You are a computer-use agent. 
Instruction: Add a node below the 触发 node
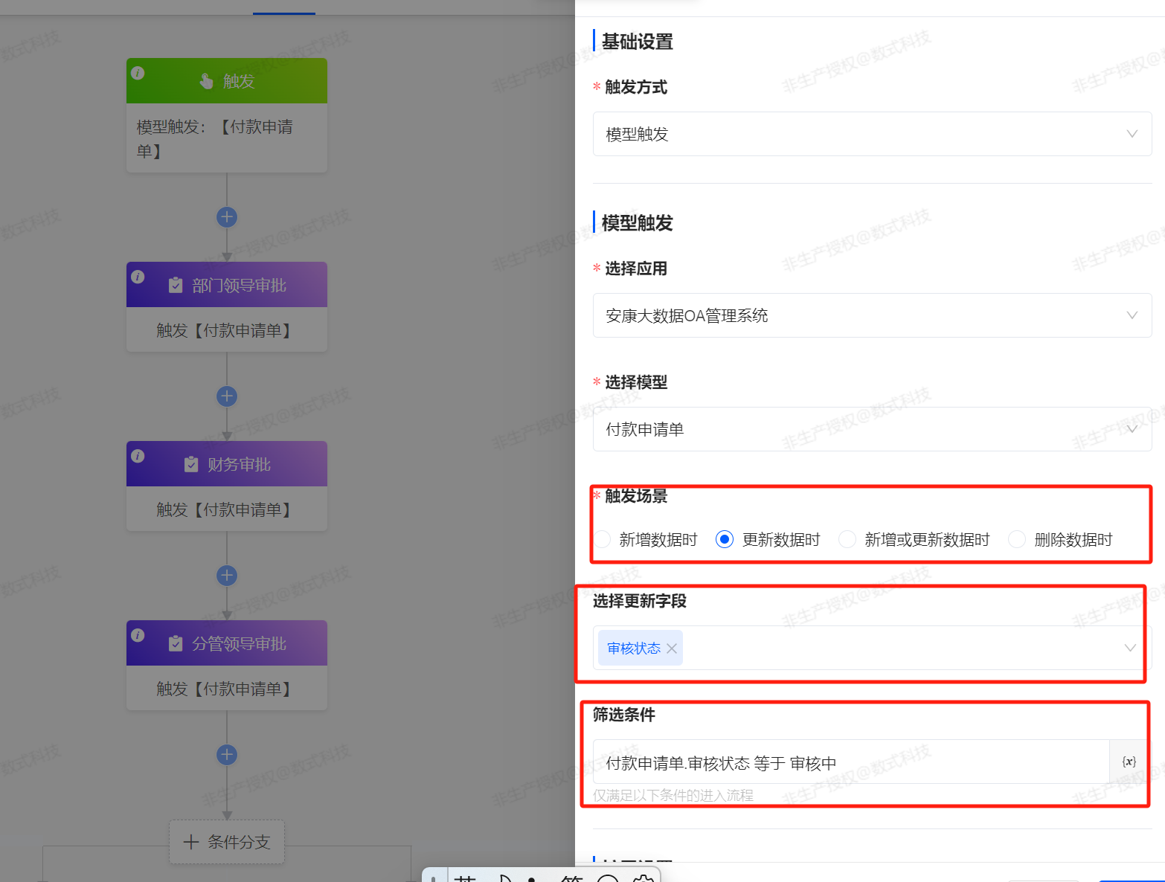point(227,217)
